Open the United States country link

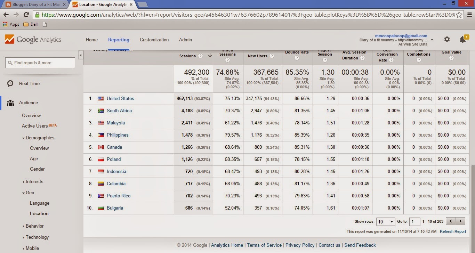[120, 98]
